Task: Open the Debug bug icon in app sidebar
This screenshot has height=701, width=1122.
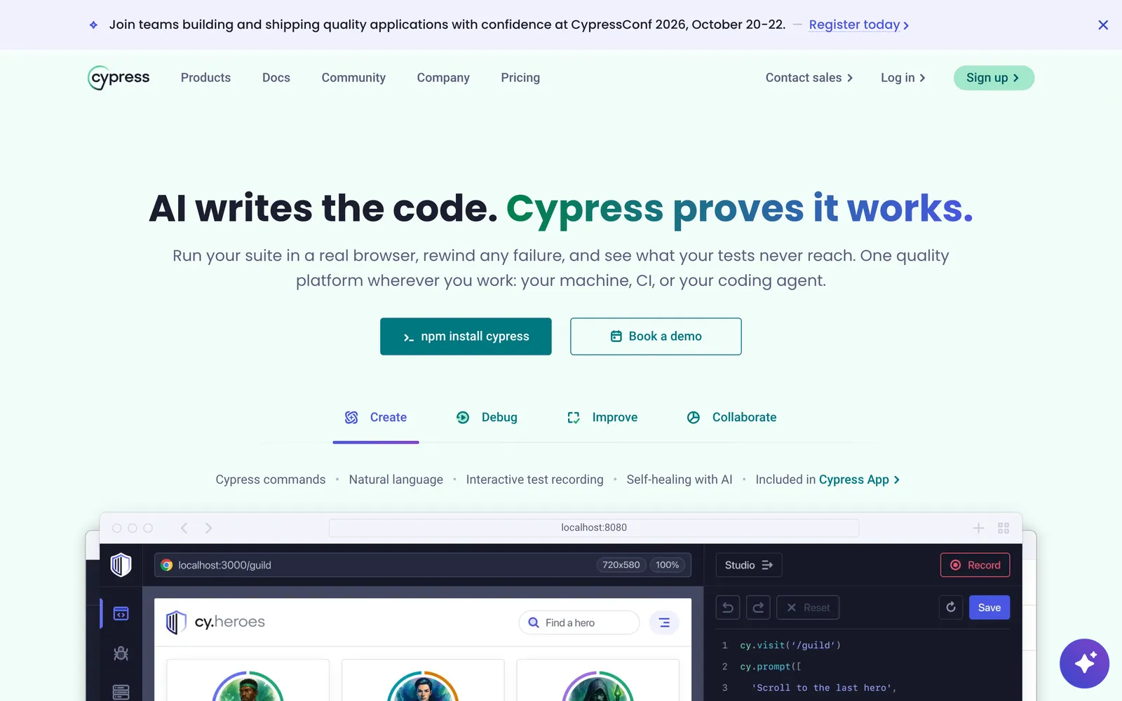Action: tap(121, 653)
